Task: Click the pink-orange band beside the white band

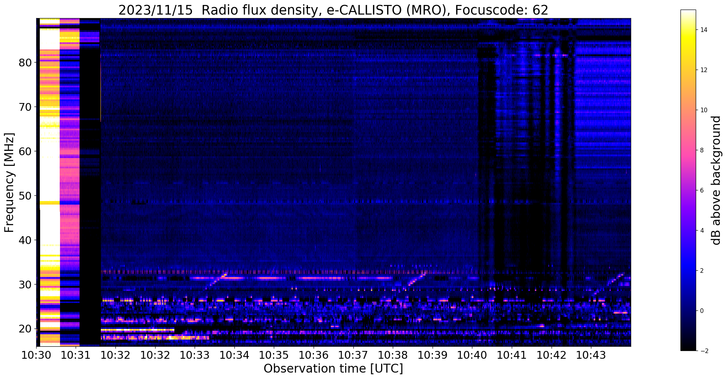Action: coord(70,182)
